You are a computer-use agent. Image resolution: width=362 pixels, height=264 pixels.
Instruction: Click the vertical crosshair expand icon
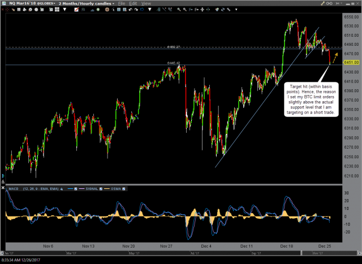click(202, 10)
